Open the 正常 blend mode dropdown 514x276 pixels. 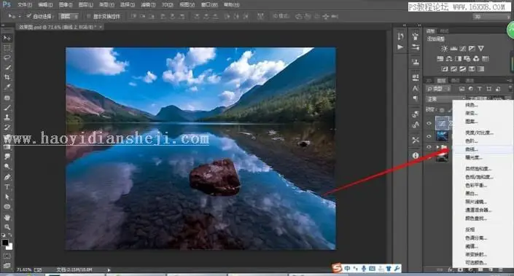(x=445, y=98)
